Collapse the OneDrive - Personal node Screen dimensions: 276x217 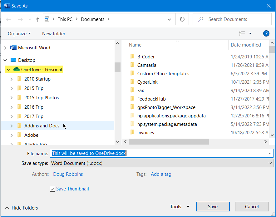click(8, 70)
